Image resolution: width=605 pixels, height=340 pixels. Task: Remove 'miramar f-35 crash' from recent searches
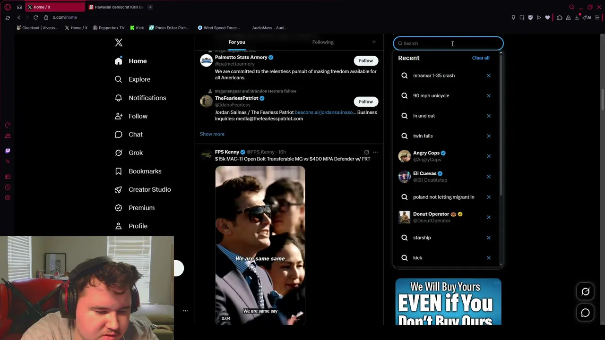click(x=489, y=76)
